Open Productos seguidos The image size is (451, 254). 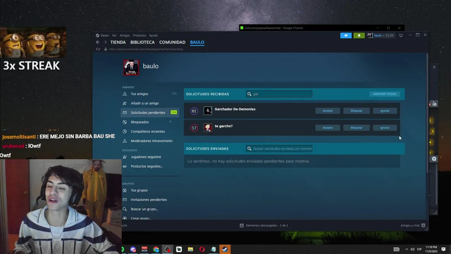147,166
